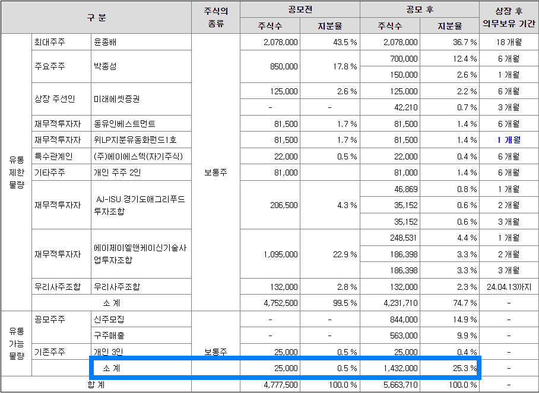
Task: Select the 유통 제한 물량 section label
Action: pos(15,171)
